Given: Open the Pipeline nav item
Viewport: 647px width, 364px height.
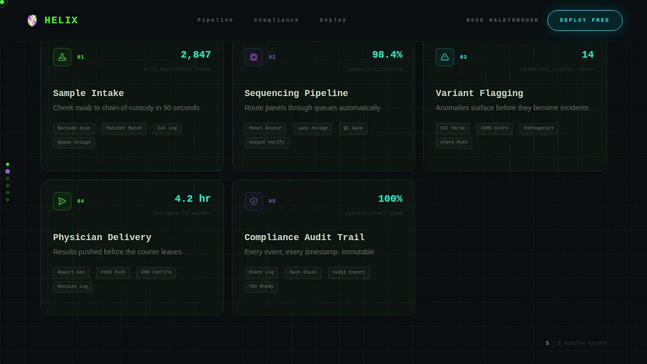Looking at the screenshot, I should (215, 20).
